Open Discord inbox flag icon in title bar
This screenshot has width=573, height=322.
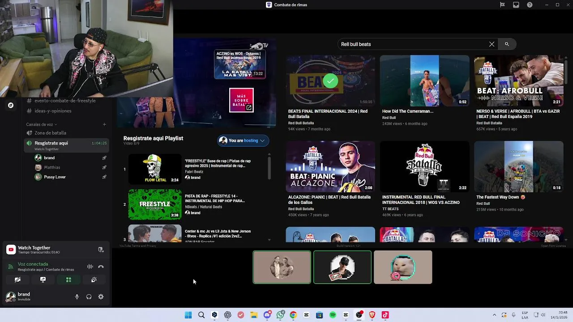(502, 5)
